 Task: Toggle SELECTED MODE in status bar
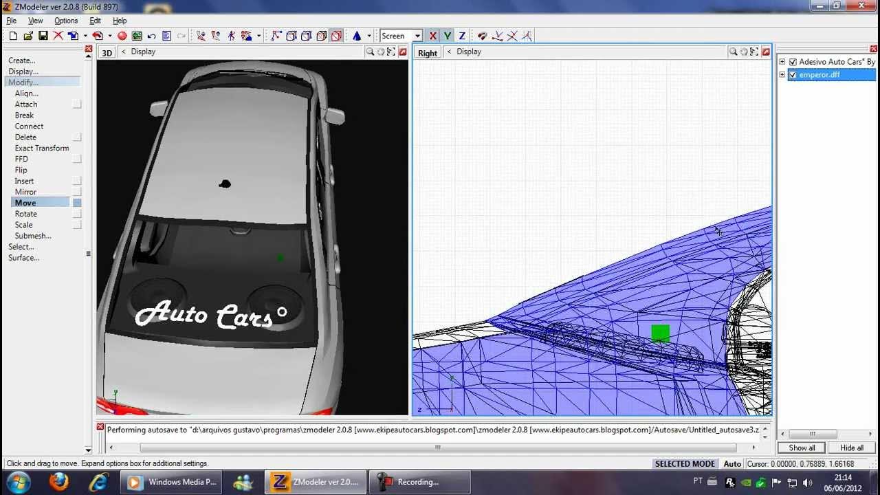(x=685, y=464)
